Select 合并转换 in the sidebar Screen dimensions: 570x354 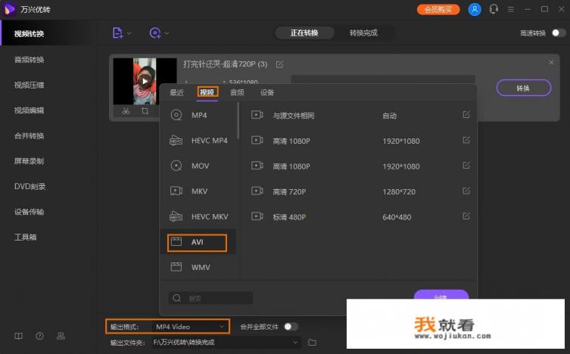tap(29, 136)
